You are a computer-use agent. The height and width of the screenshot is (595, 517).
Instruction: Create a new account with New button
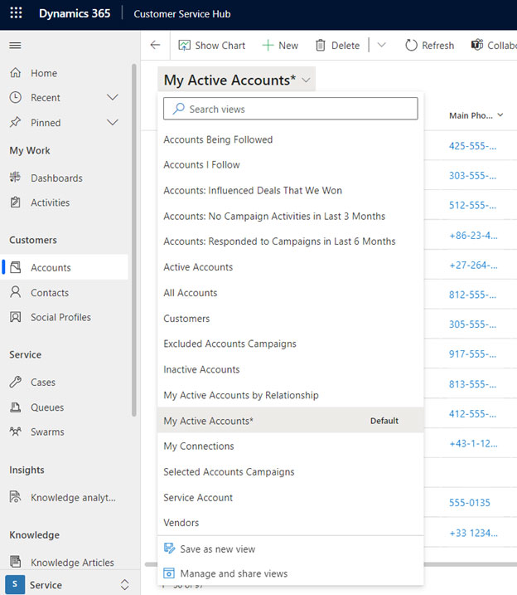[x=280, y=46]
